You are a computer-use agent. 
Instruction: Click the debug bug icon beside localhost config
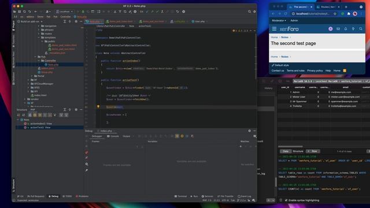click(83, 12)
